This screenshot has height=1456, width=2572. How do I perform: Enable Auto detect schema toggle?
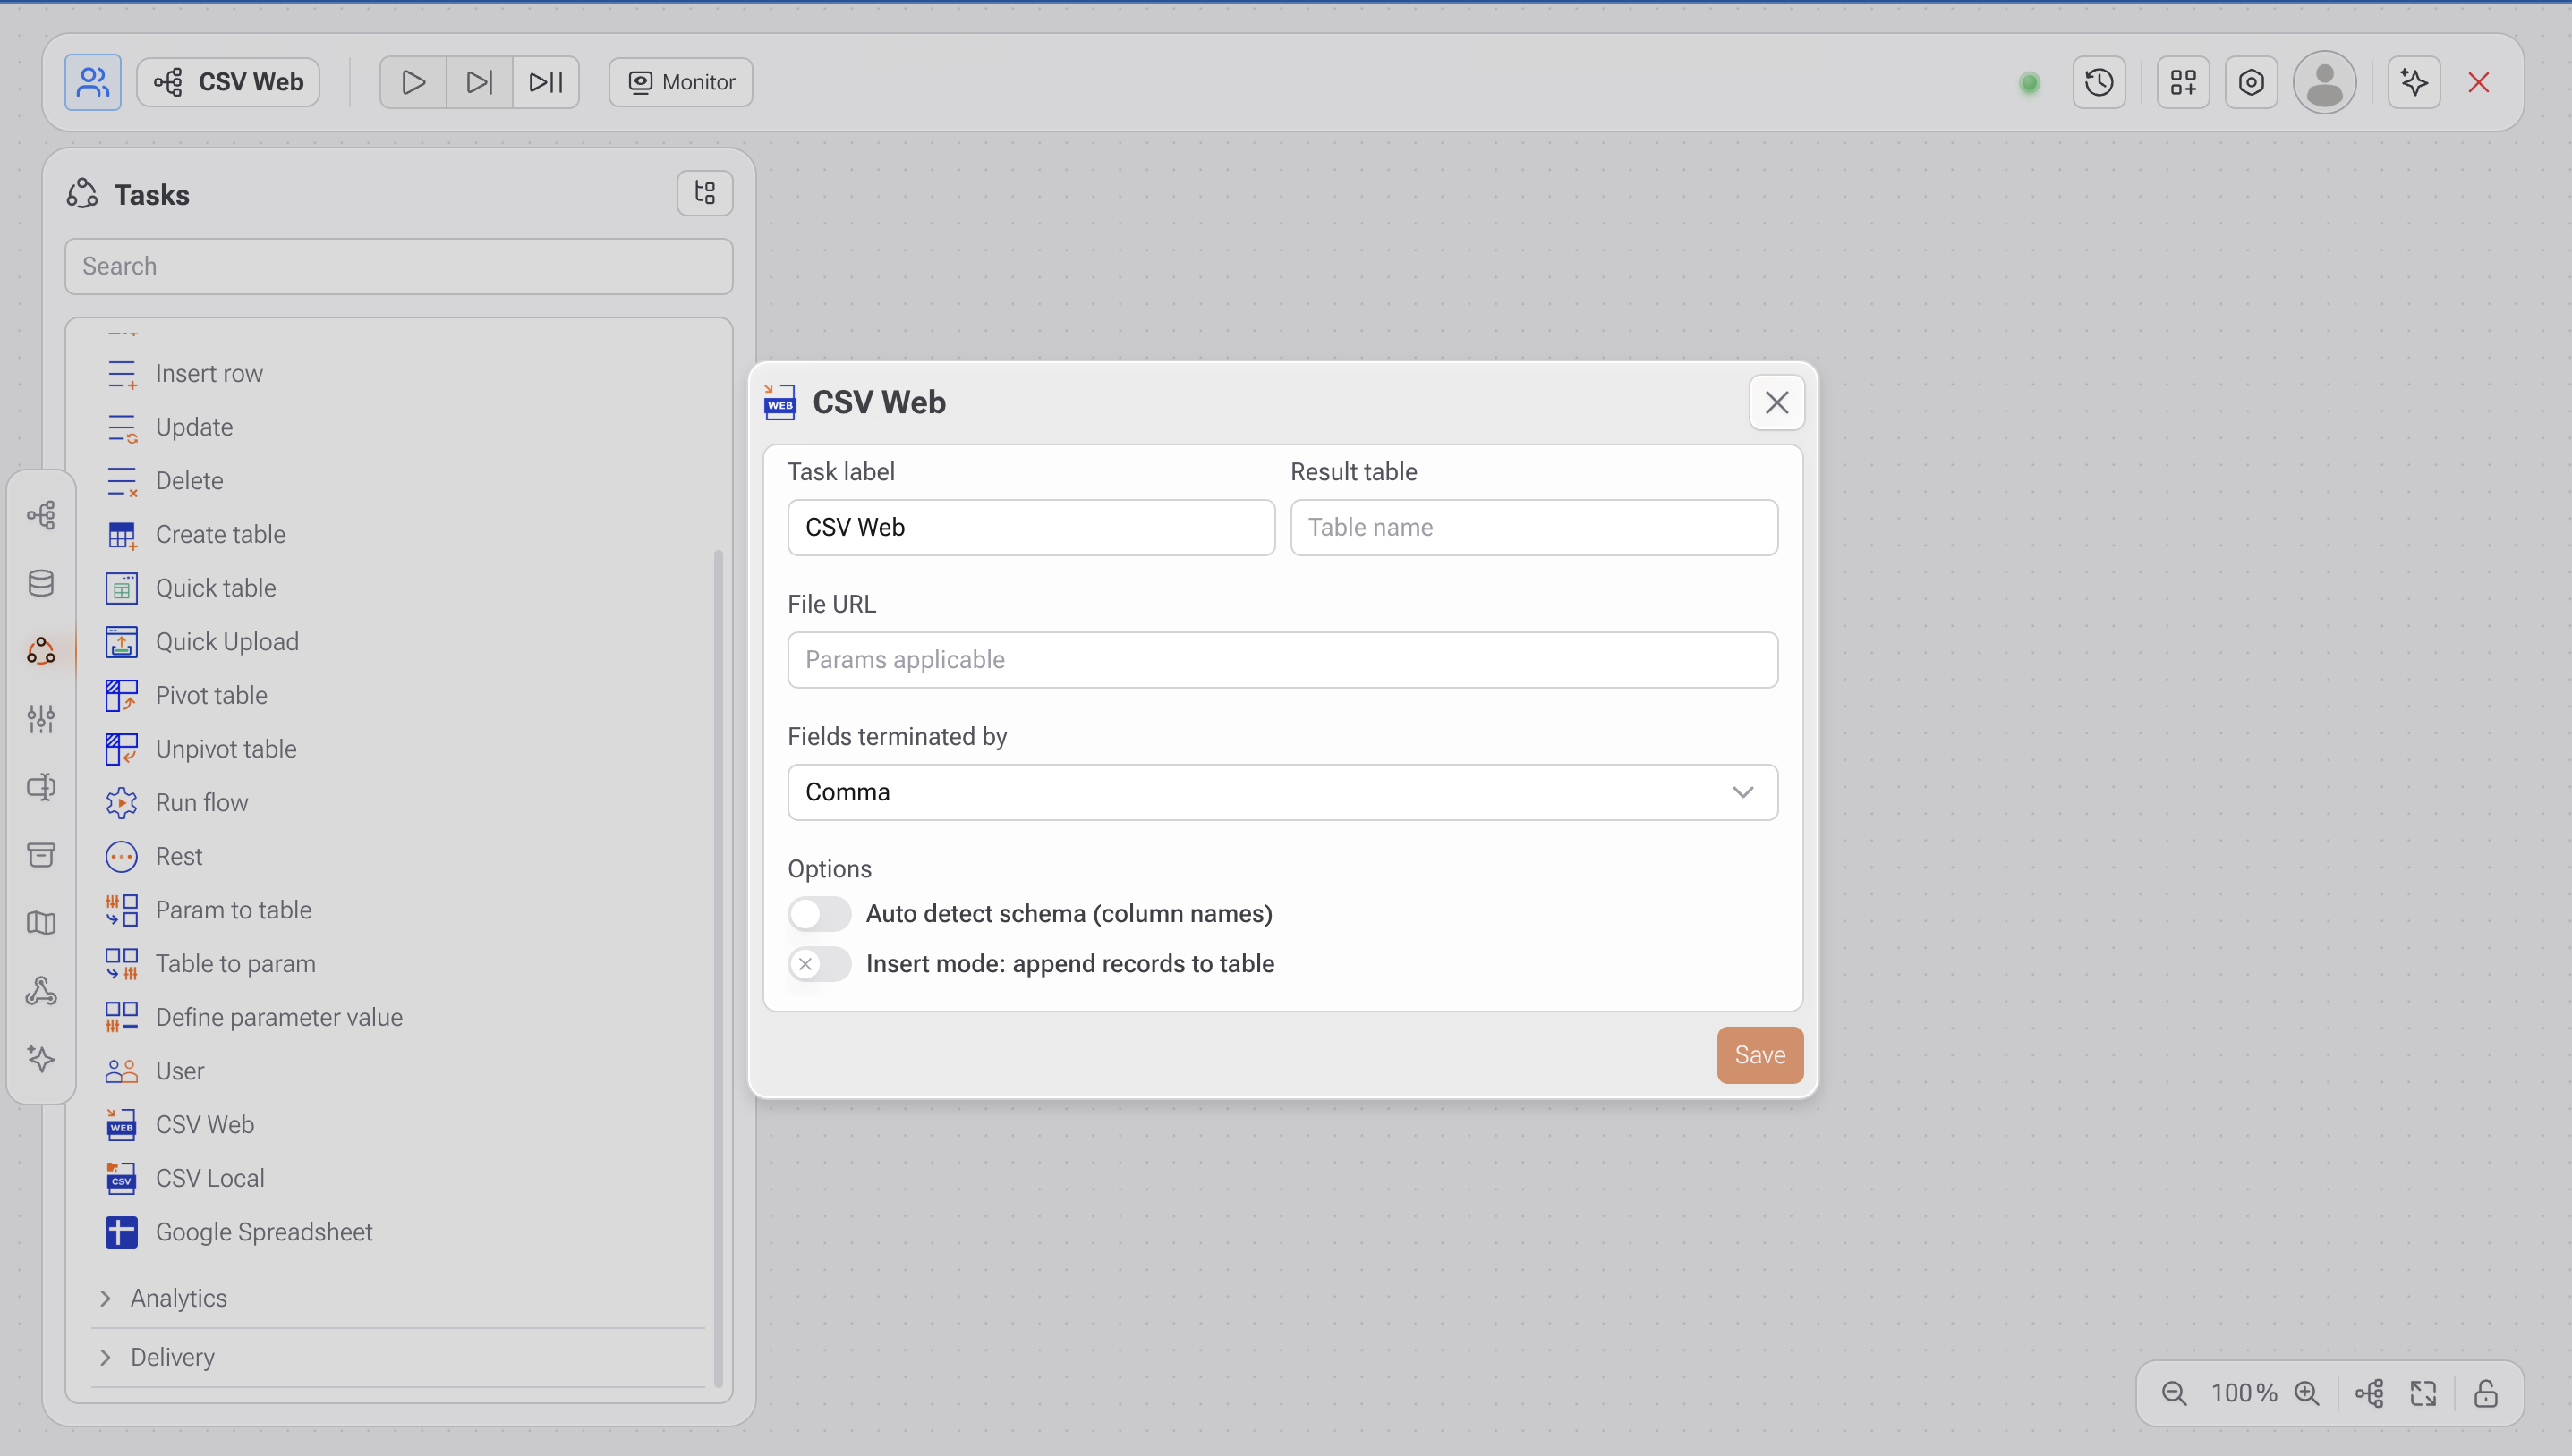(818, 914)
